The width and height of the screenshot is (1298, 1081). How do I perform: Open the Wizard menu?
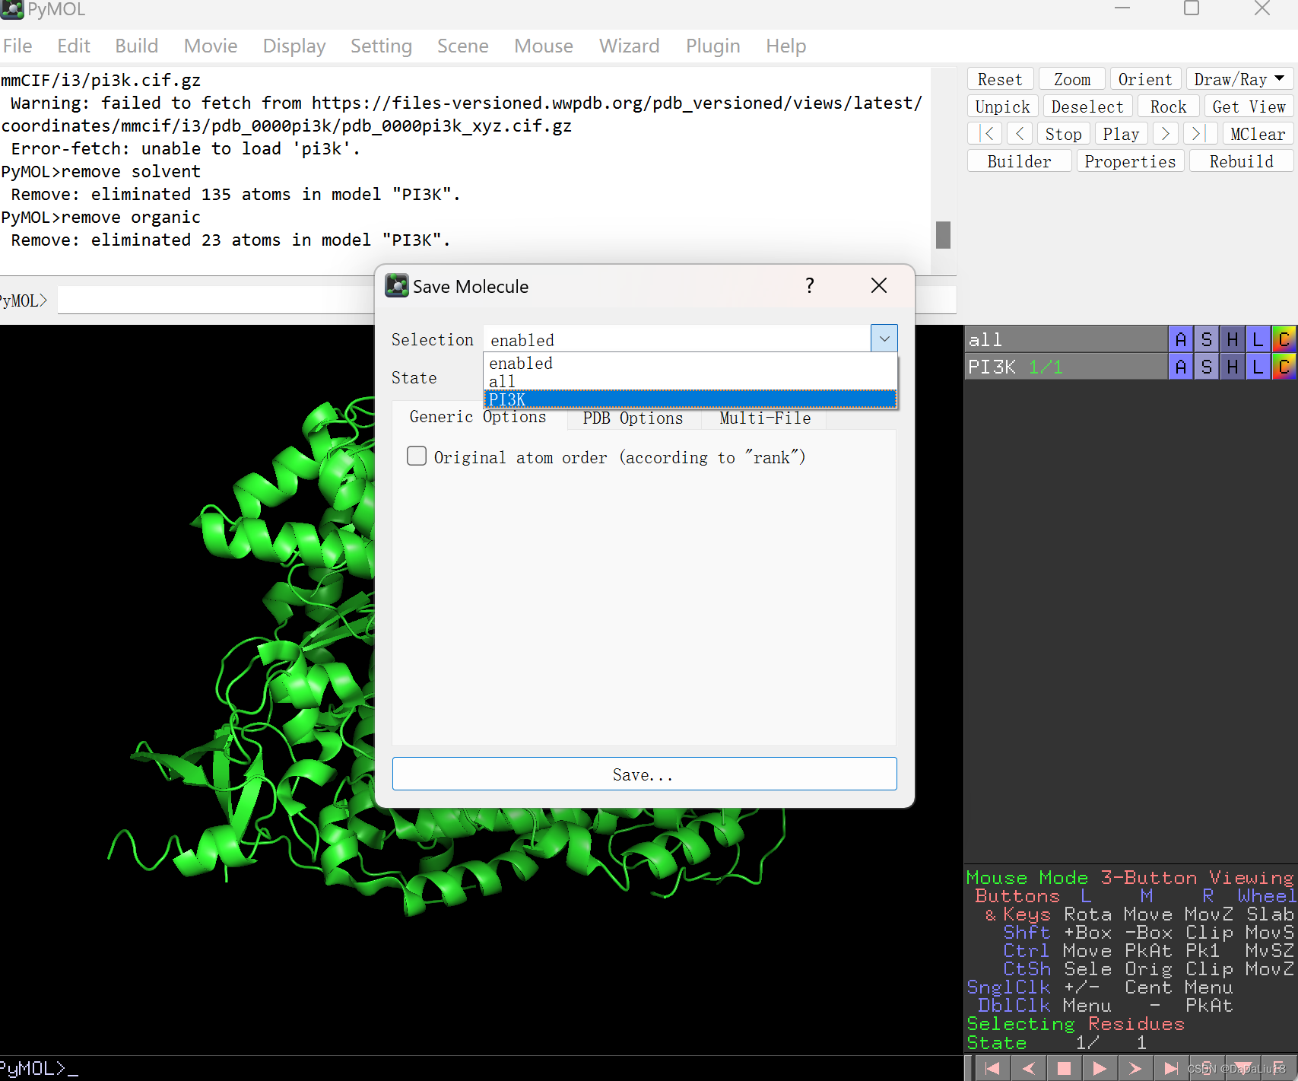click(630, 46)
